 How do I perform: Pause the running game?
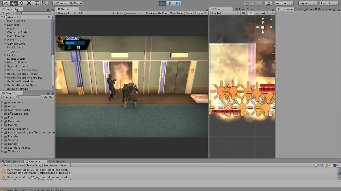point(170,3)
